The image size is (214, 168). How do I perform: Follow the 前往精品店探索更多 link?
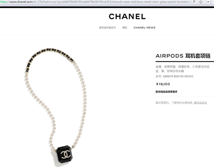(167, 92)
